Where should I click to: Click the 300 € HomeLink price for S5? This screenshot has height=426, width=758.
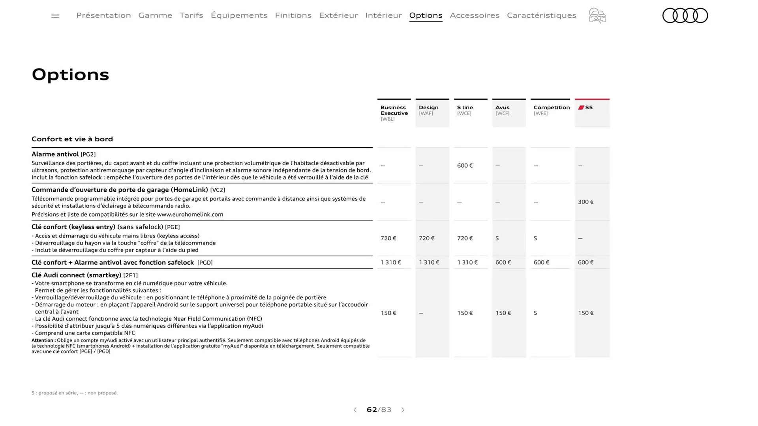pyautogui.click(x=586, y=202)
